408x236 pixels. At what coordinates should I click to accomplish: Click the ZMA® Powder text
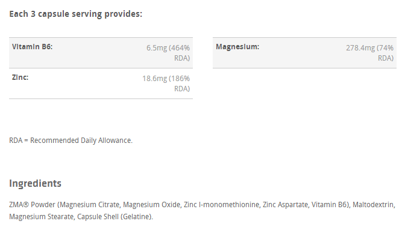point(33,205)
